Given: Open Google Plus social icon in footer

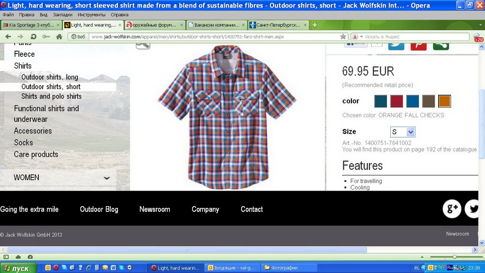Looking at the screenshot, I should coord(451,209).
